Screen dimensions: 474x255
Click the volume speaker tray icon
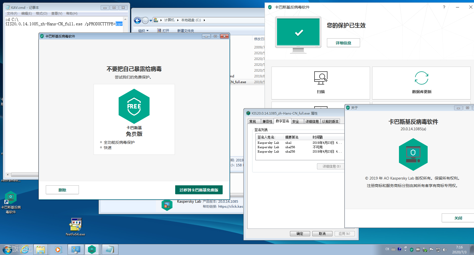(444, 250)
